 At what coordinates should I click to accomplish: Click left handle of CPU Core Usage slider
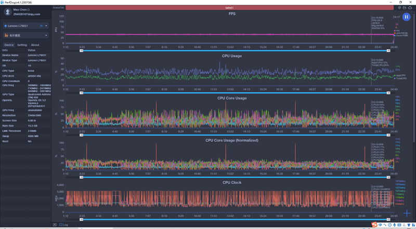click(x=82, y=135)
